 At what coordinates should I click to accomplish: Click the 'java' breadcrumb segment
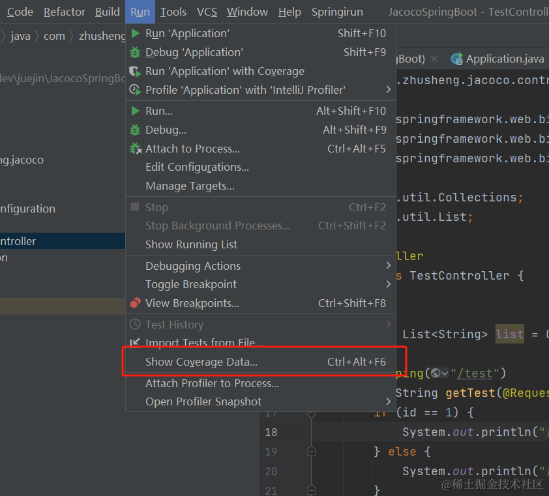click(x=20, y=36)
